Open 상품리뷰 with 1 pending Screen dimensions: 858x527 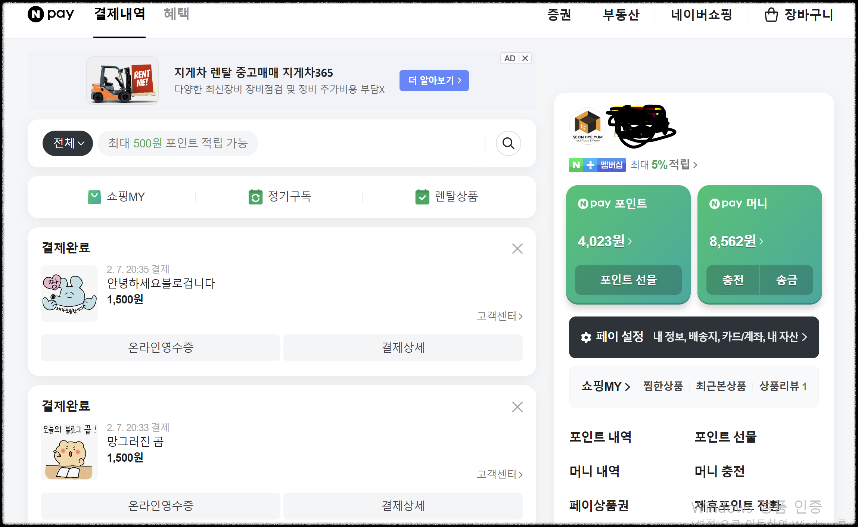(783, 386)
